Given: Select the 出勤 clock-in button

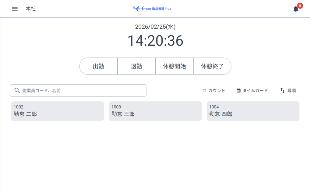Looking at the screenshot, I should [x=99, y=66].
